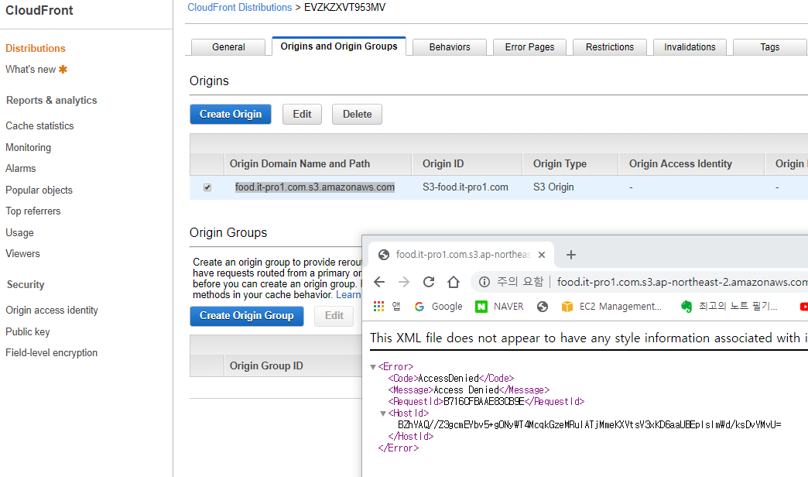Open the Behaviors tab
The height and width of the screenshot is (477, 808).
click(x=450, y=47)
